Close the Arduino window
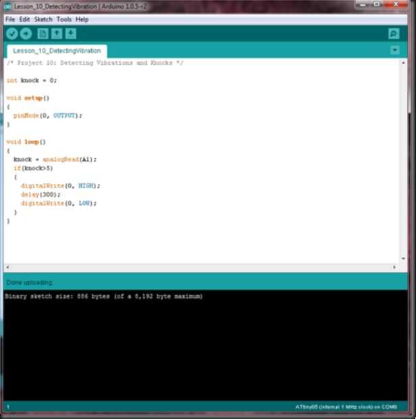The image size is (416, 419). (x=396, y=4)
